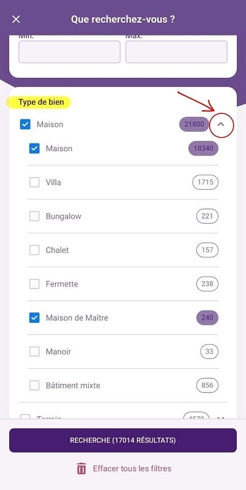Close the search filter panel with X
This screenshot has width=246, height=490.
pos(16,20)
